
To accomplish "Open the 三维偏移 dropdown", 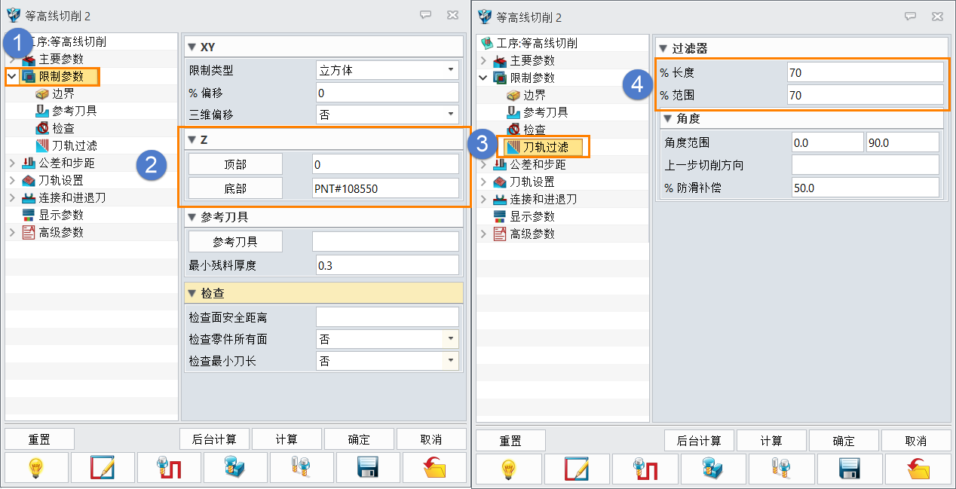I will point(451,115).
